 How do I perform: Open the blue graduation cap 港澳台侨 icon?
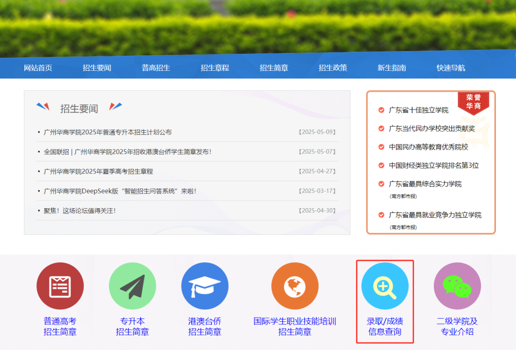tap(204, 286)
